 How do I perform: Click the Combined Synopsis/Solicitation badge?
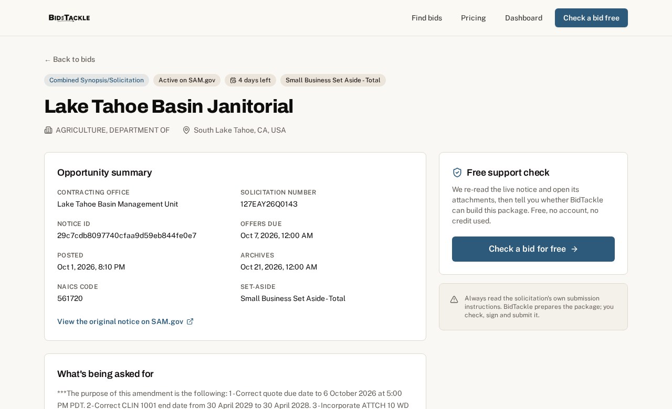click(x=97, y=80)
